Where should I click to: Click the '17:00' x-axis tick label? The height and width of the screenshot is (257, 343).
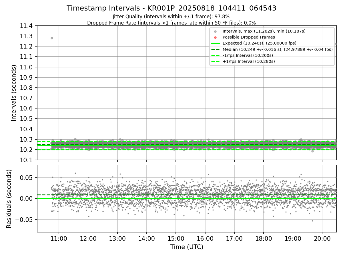point(234,238)
